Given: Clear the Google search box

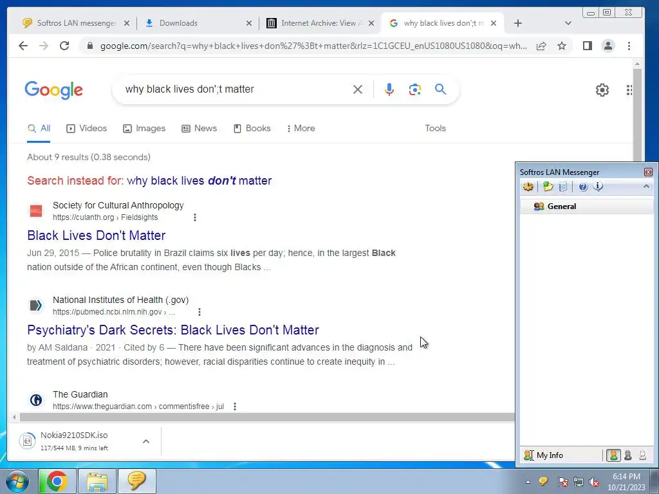Looking at the screenshot, I should [358, 89].
